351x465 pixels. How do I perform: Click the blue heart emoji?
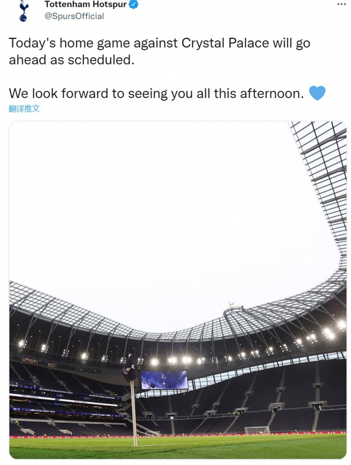pyautogui.click(x=317, y=93)
